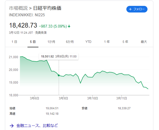
Task: Click the 日経平均株価 title
Action: tap(47, 8)
